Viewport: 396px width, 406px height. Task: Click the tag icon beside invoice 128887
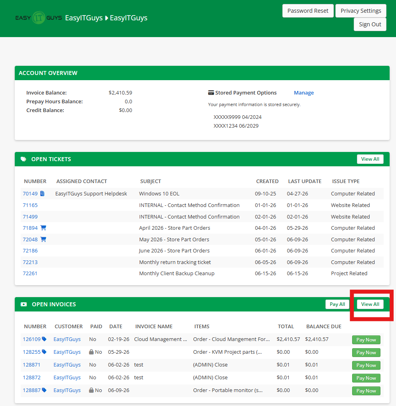(44, 390)
